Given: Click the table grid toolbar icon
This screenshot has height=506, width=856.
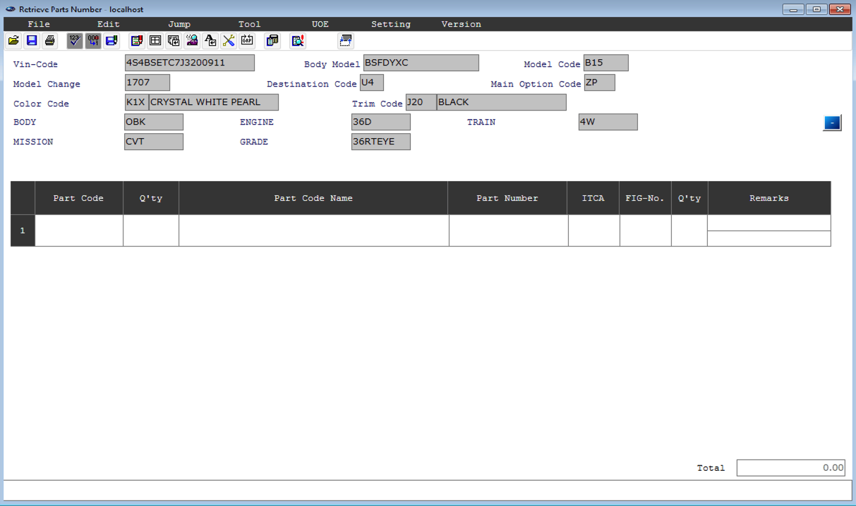Looking at the screenshot, I should 155,41.
